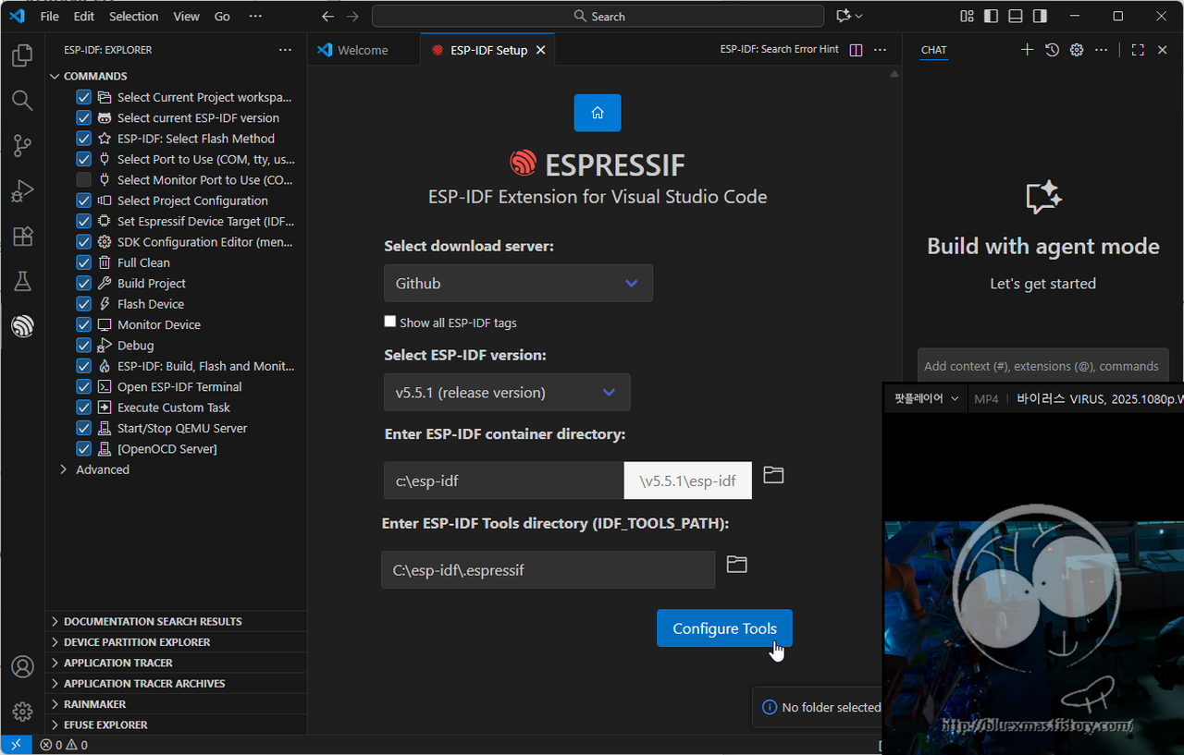Click split editor right icon

(856, 50)
